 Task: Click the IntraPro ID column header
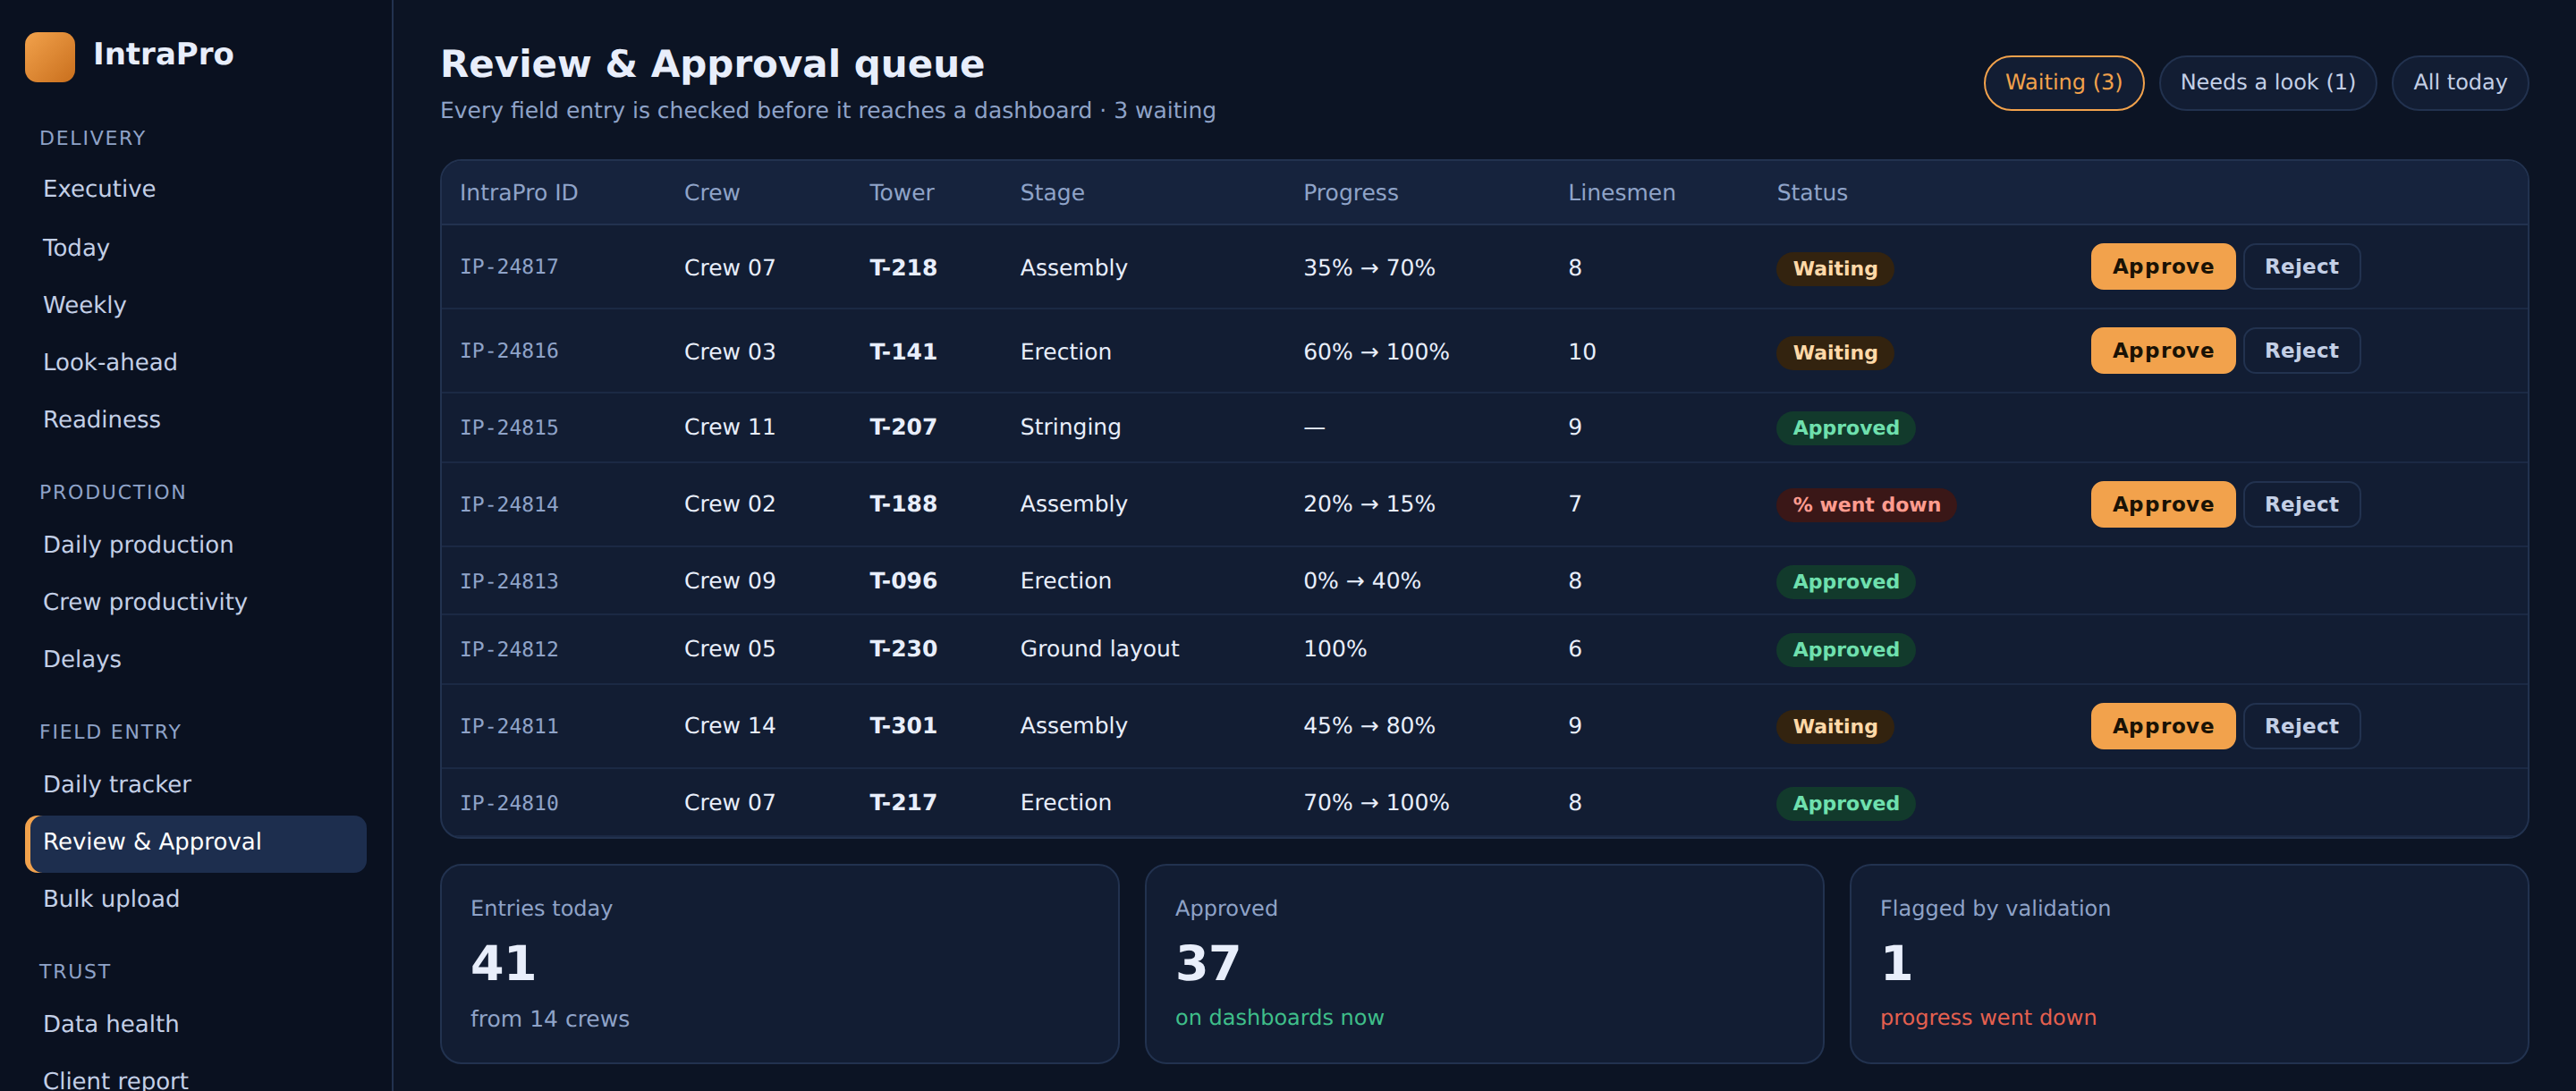pos(518,193)
